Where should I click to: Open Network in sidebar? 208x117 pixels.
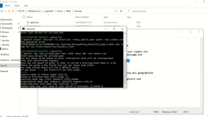click(x=4, y=71)
